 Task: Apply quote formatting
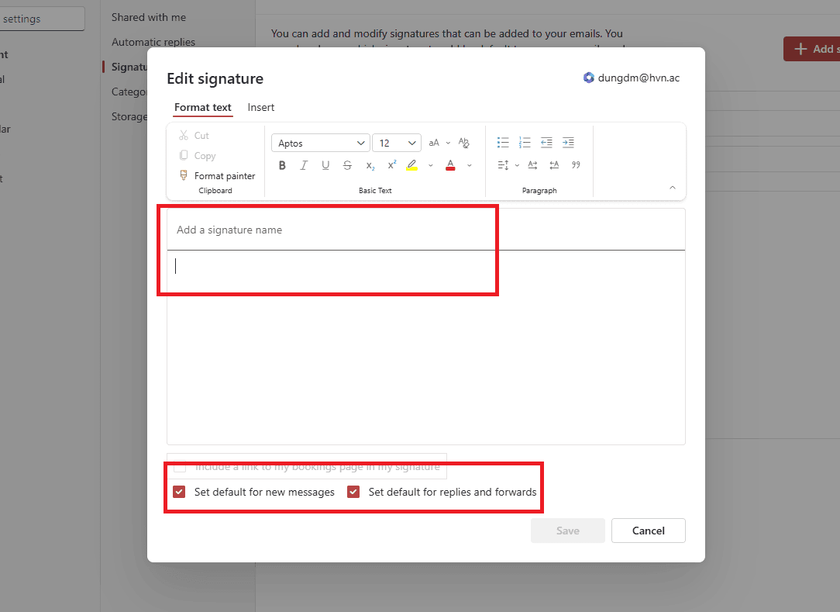point(576,165)
